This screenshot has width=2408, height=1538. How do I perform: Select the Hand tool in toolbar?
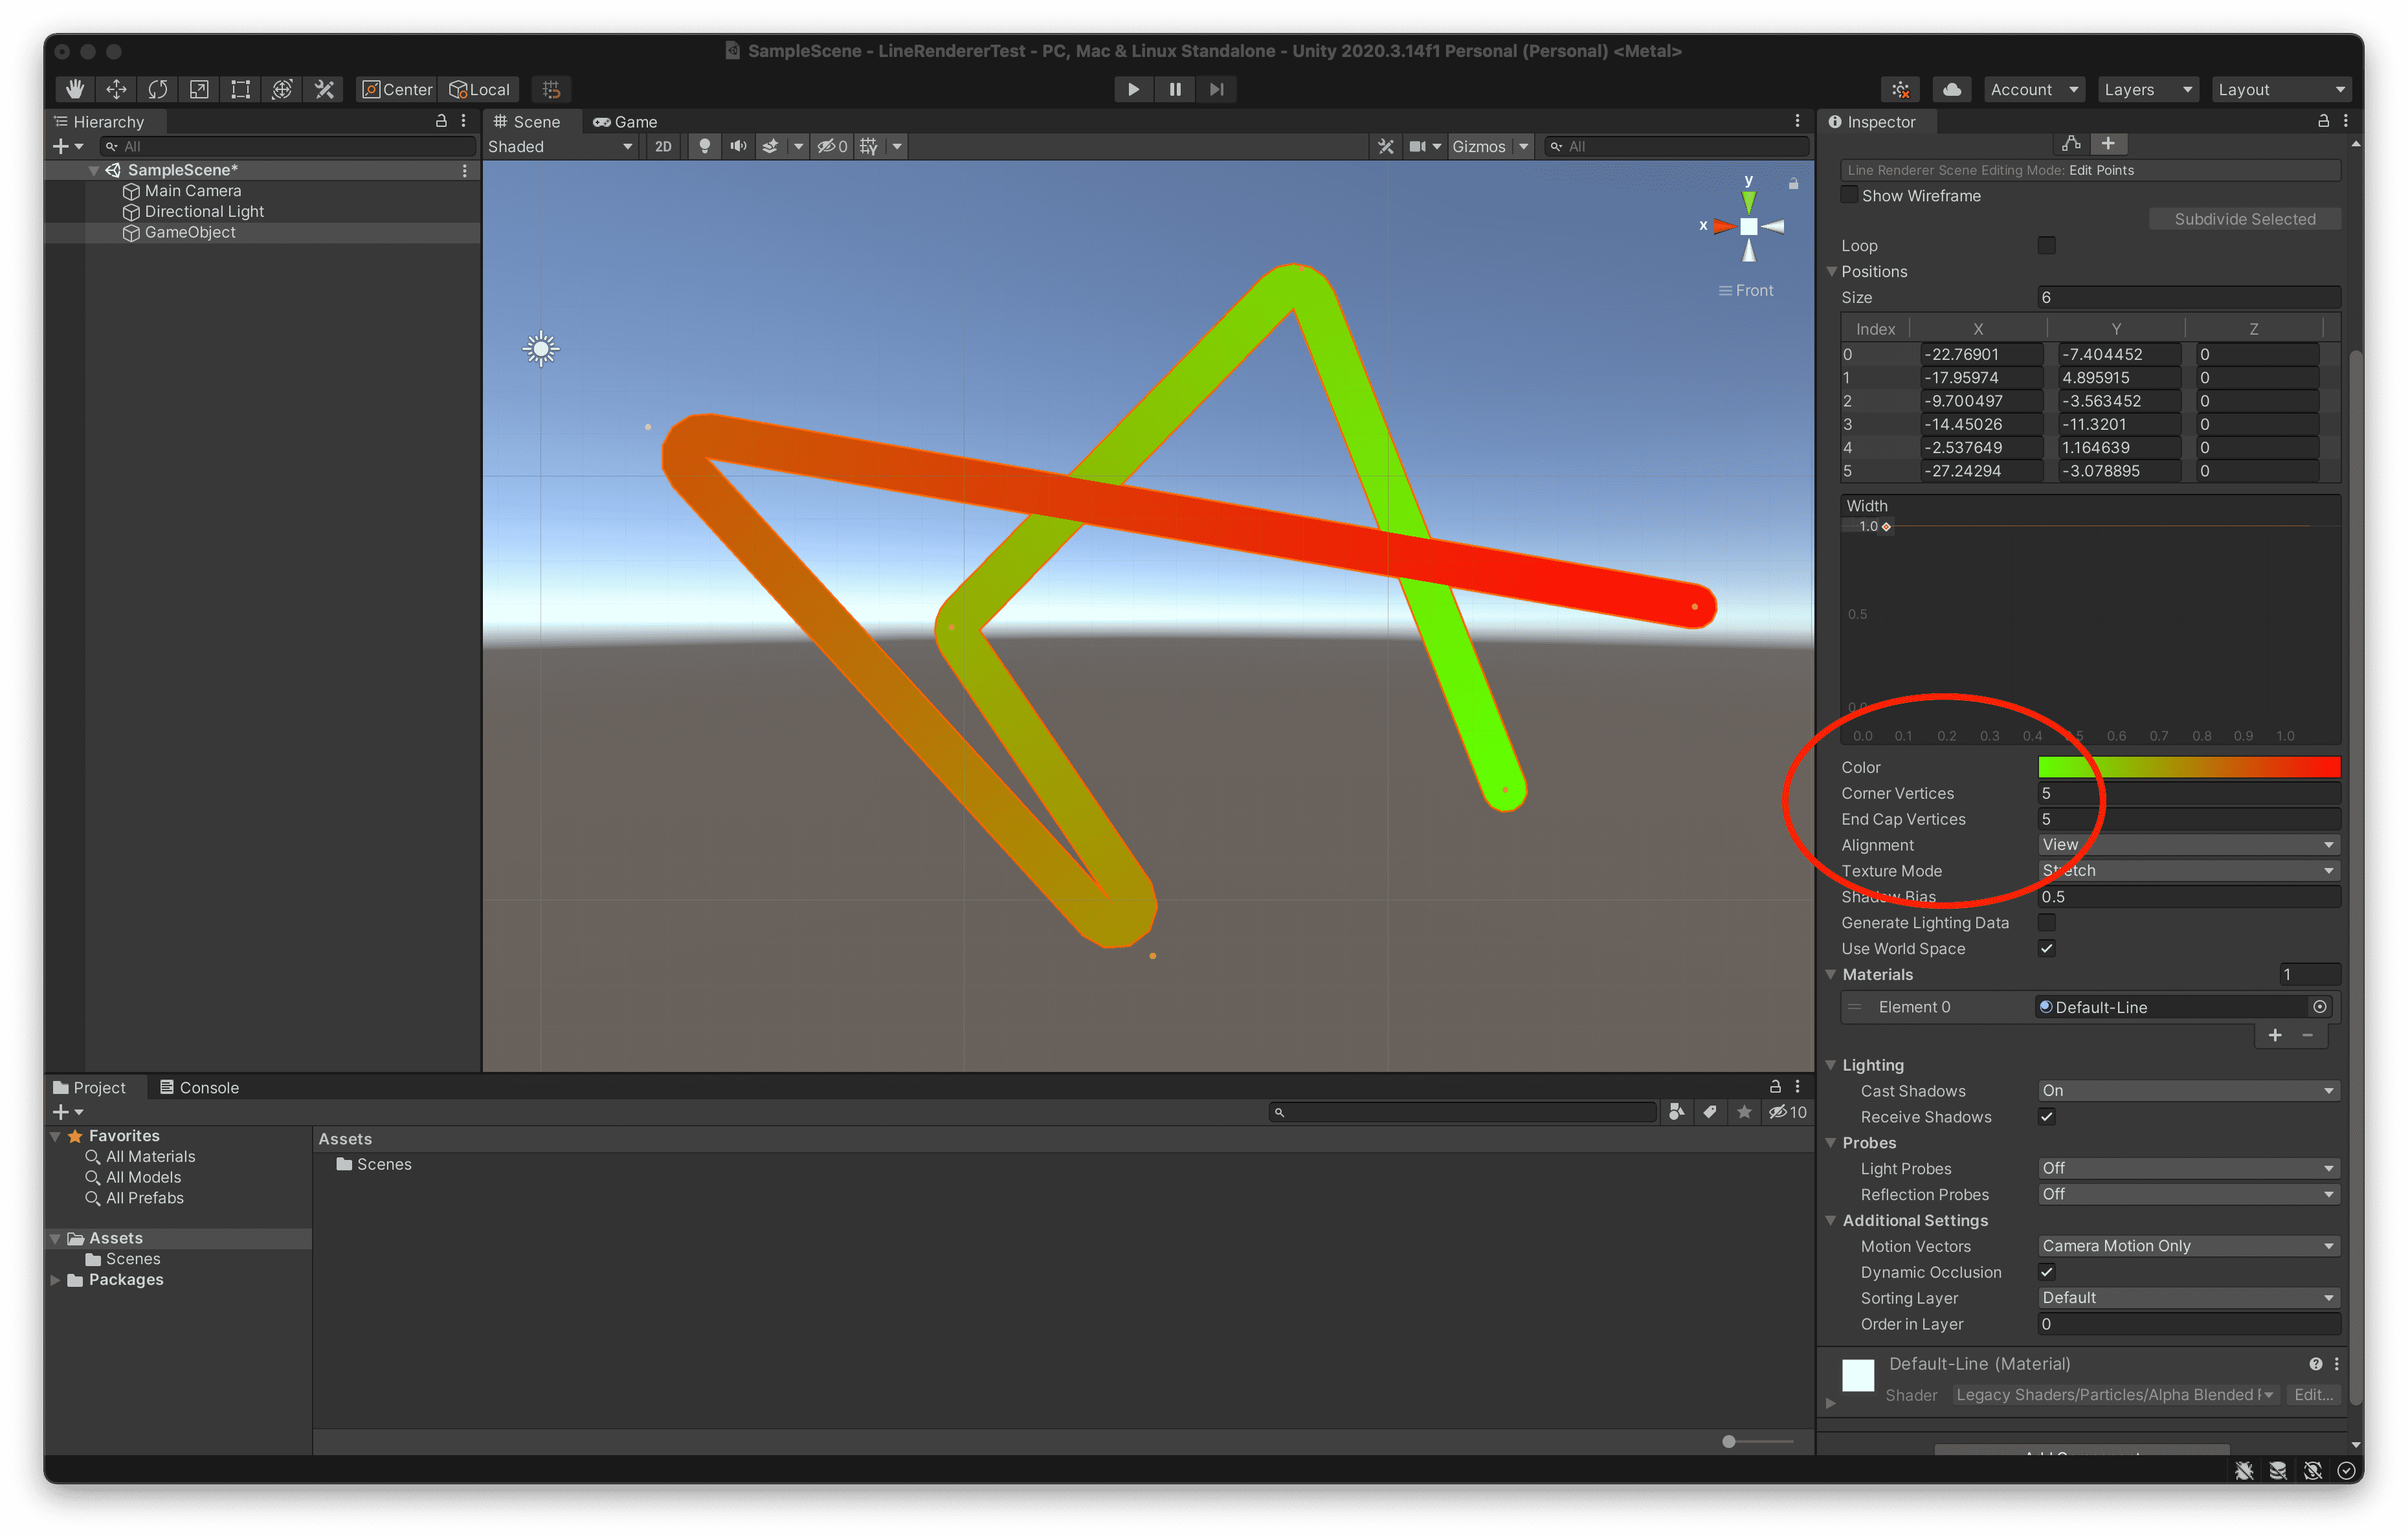tap(75, 89)
